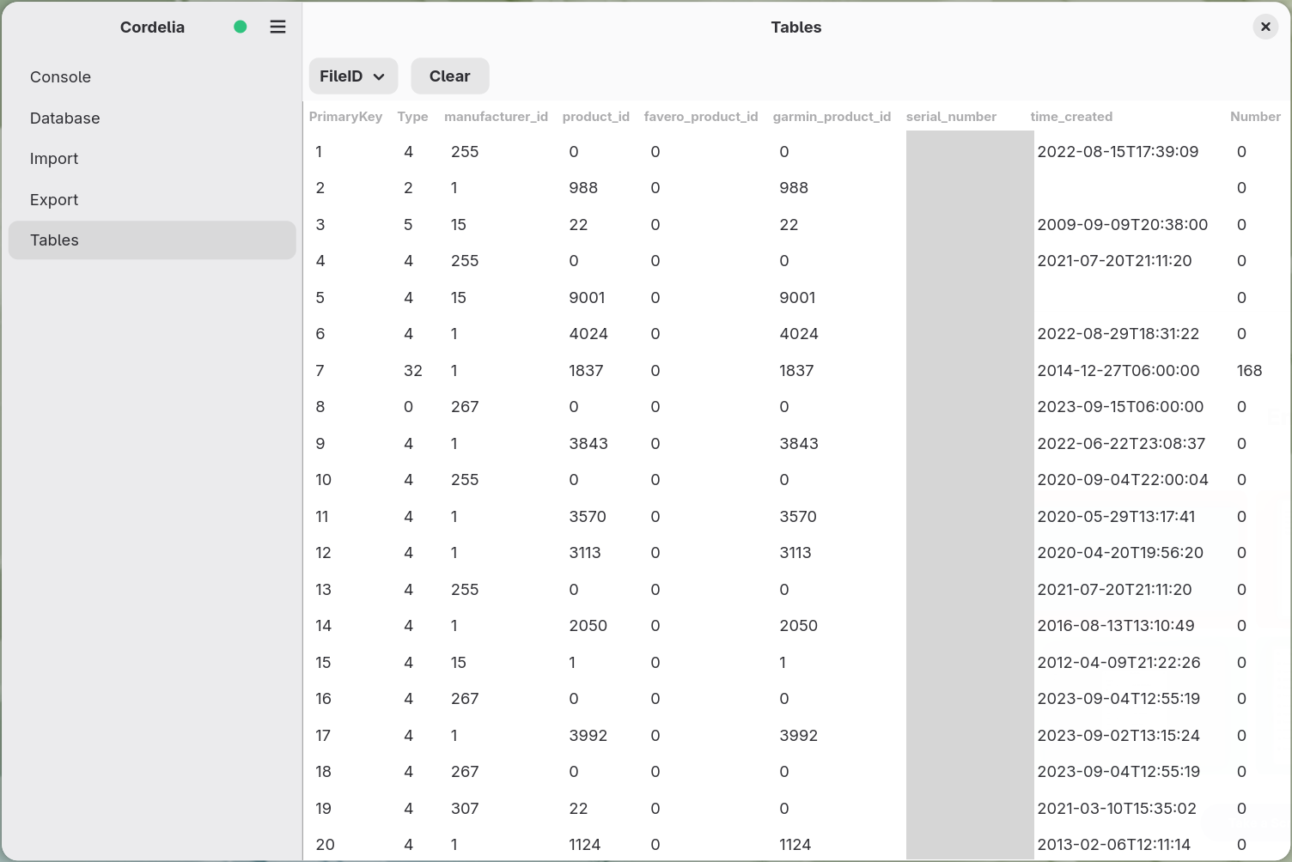Click garmin_product_id value 3570
The height and width of the screenshot is (862, 1292).
coord(797,517)
